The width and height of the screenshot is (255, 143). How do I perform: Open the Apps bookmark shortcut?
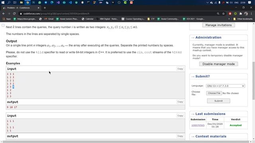(x=6, y=19)
